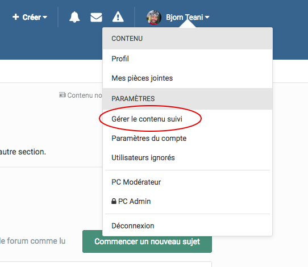Click the plus icon next to Créer

coord(16,17)
